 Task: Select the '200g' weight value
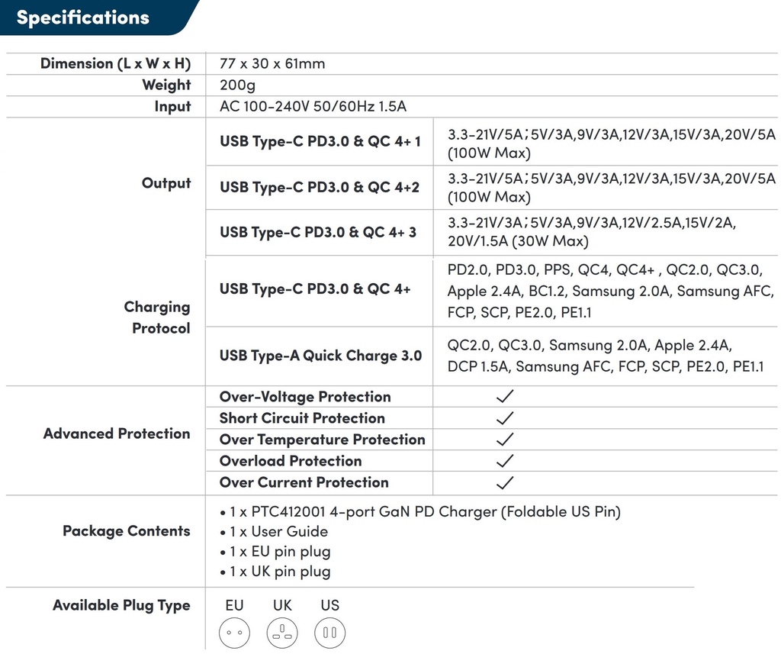[237, 85]
